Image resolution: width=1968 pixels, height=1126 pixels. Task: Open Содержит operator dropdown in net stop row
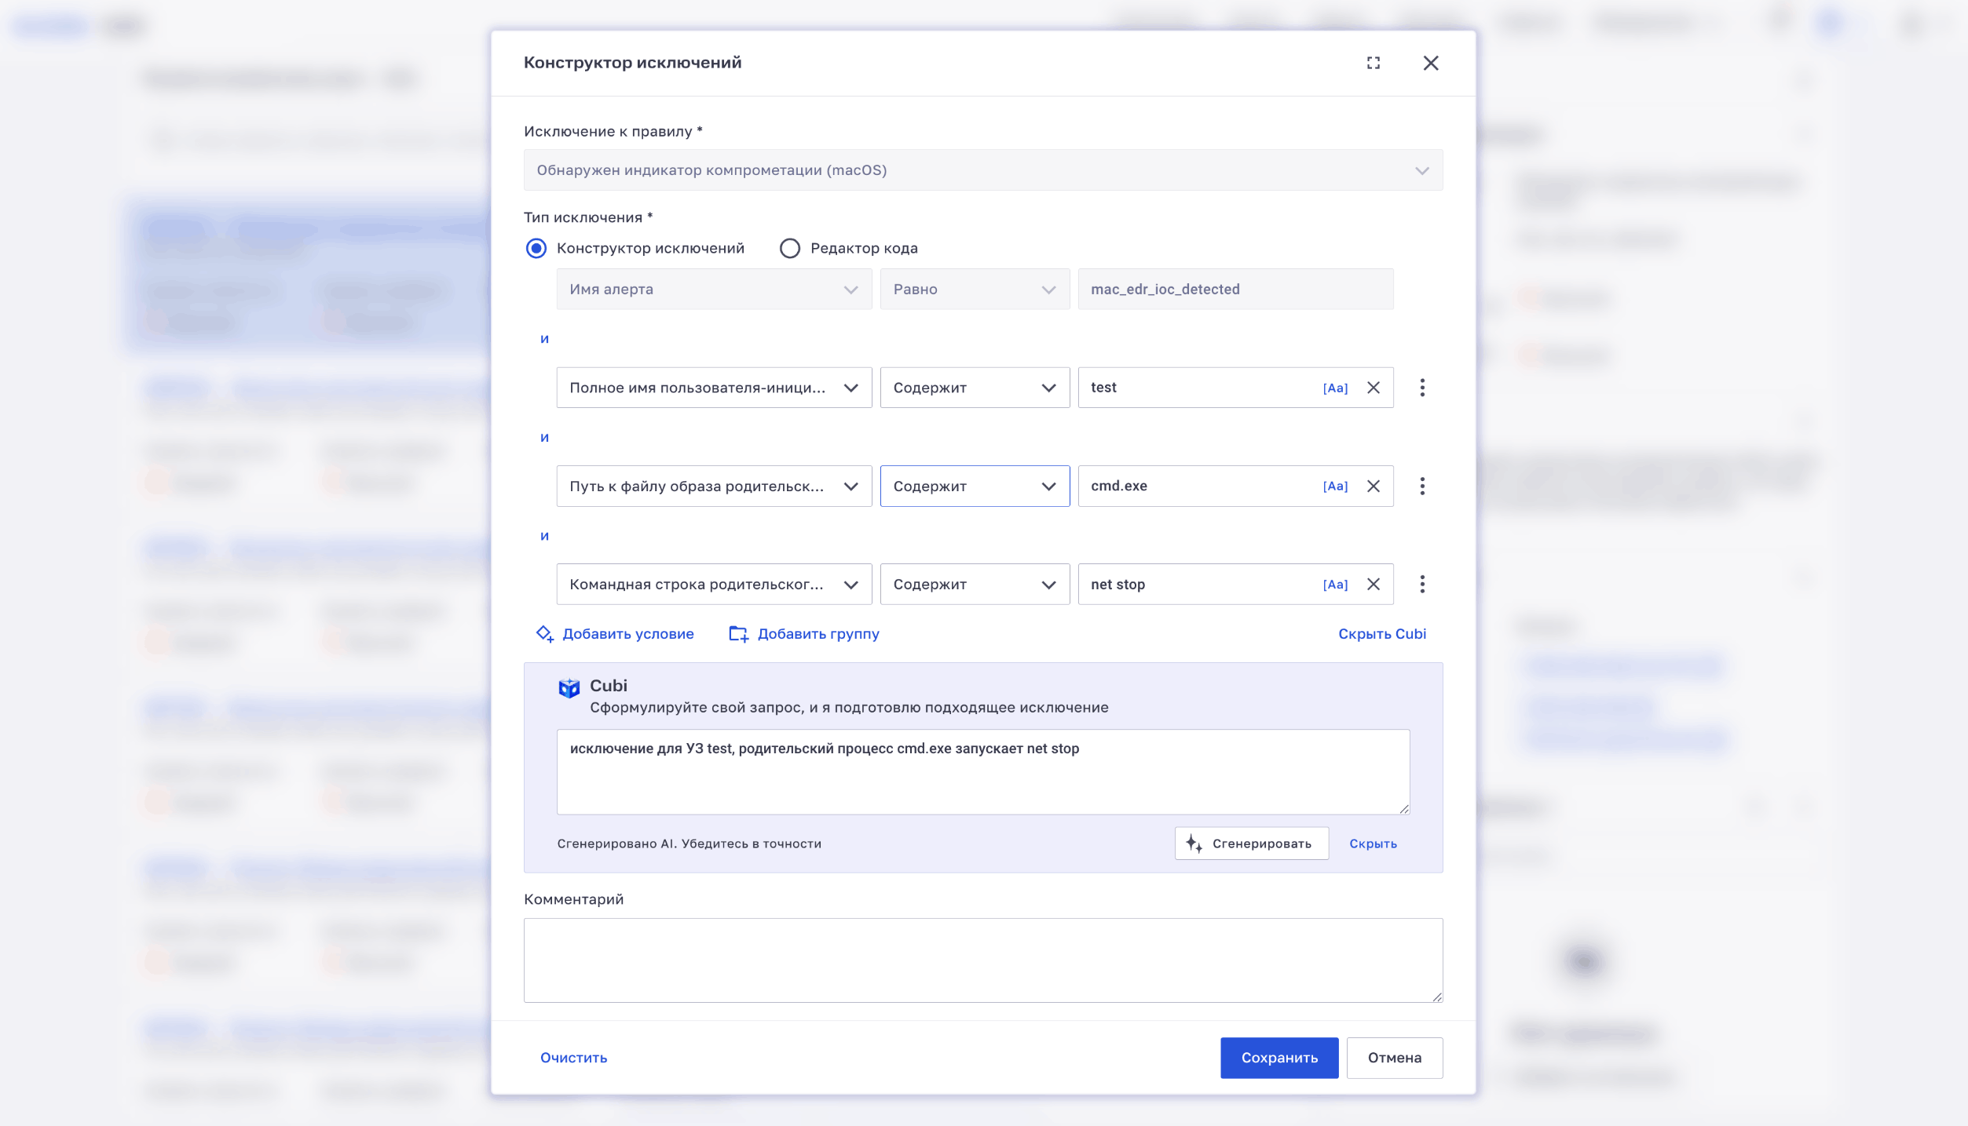[x=975, y=585]
